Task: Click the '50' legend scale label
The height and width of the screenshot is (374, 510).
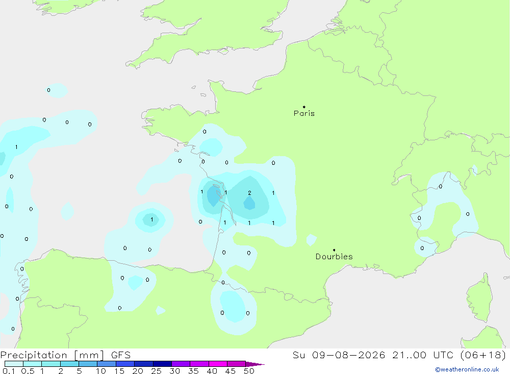Action: click(249, 371)
